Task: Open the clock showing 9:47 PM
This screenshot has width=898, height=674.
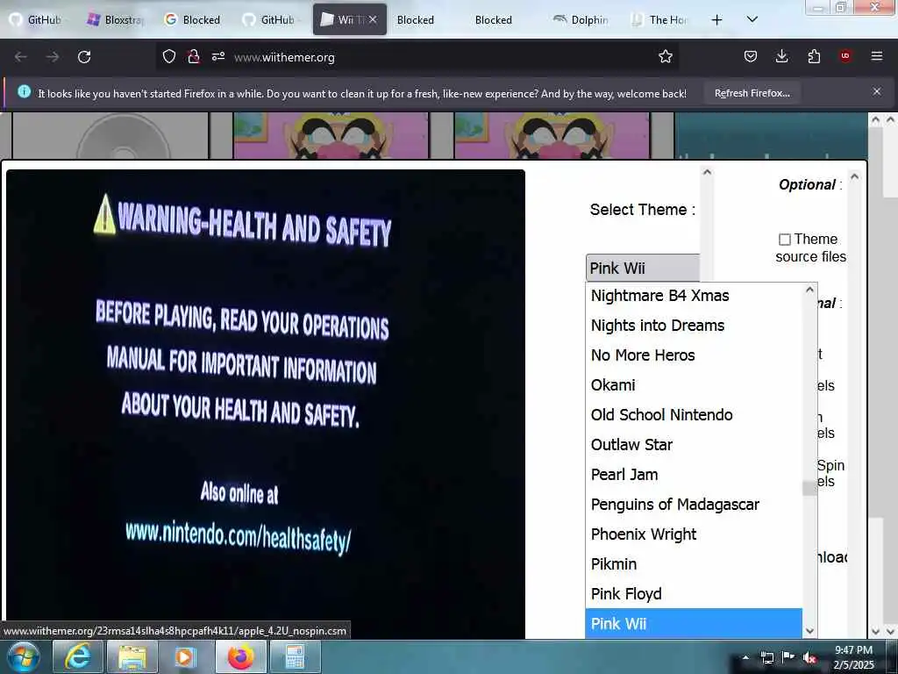Action: [853, 657]
